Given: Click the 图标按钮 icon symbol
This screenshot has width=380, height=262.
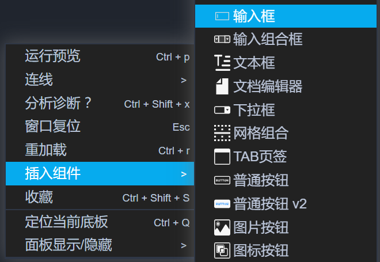Looking at the screenshot, I should click(x=222, y=250).
